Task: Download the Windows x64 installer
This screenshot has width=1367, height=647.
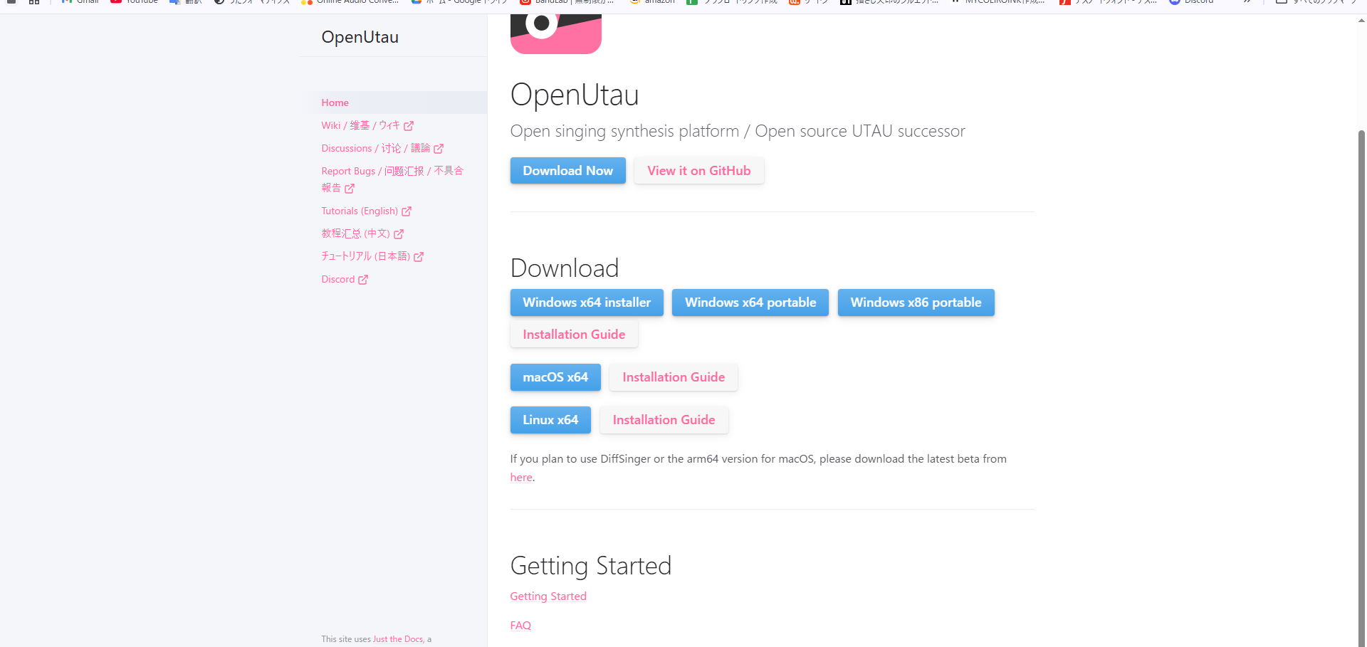Action: tap(586, 303)
